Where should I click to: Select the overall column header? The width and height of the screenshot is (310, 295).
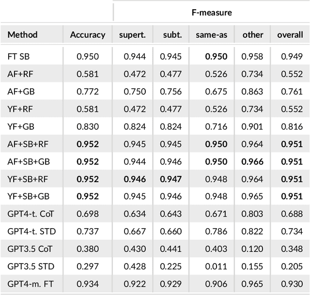click(290, 35)
